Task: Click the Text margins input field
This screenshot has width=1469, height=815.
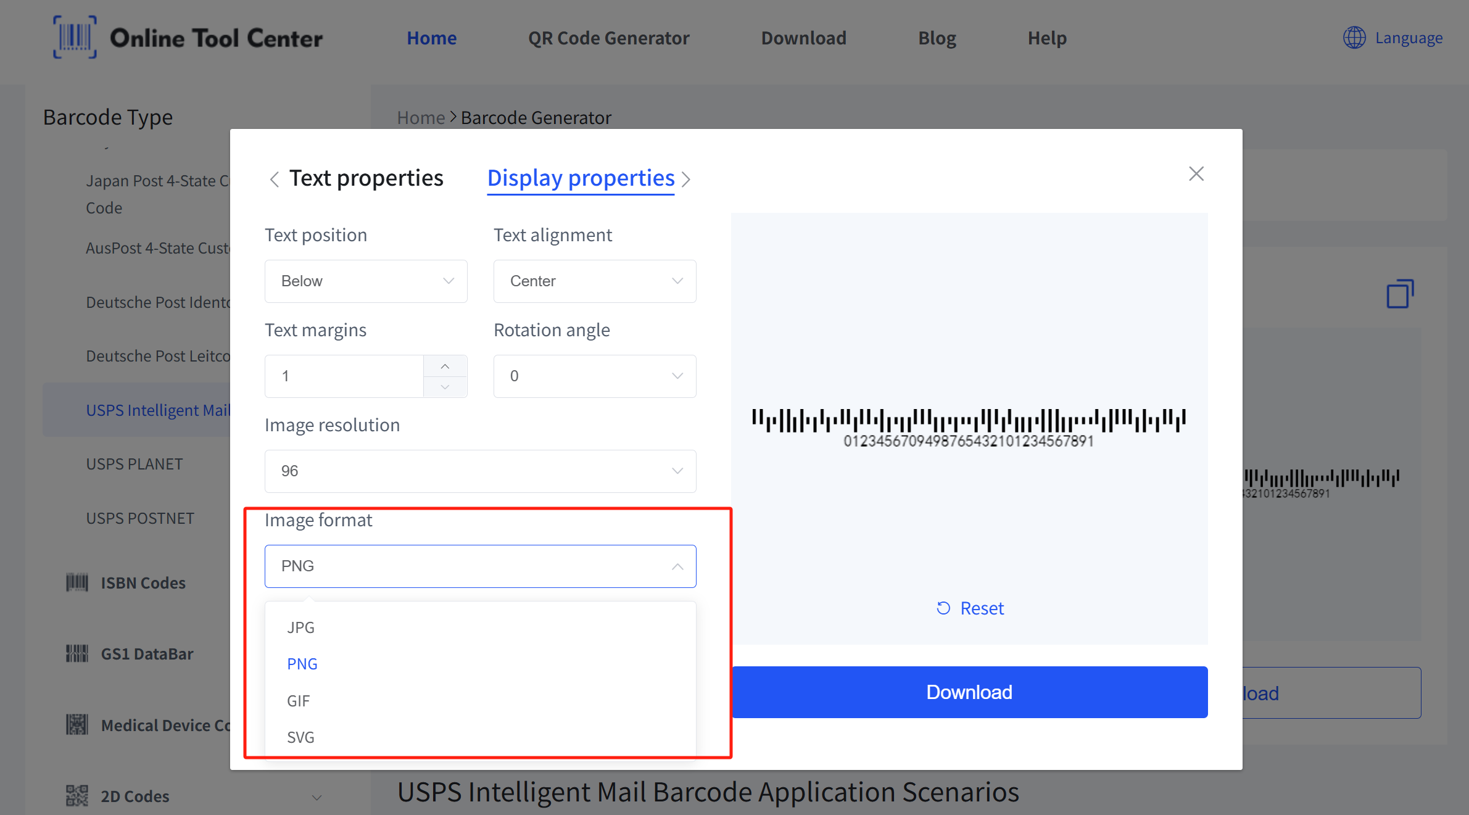Action: (344, 376)
